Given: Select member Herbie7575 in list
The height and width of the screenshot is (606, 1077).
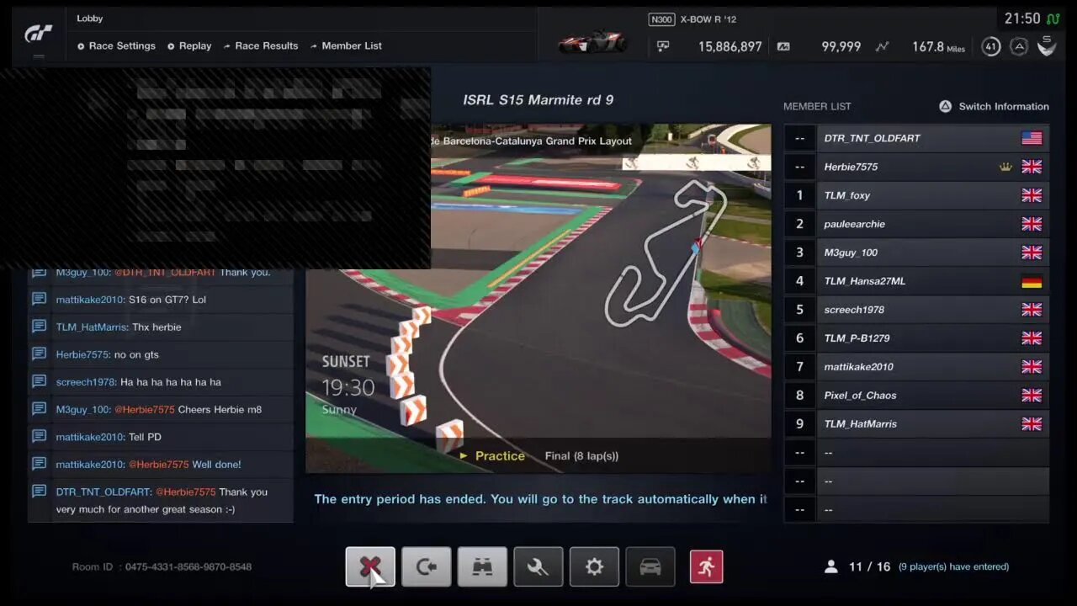Looking at the screenshot, I should click(x=916, y=167).
